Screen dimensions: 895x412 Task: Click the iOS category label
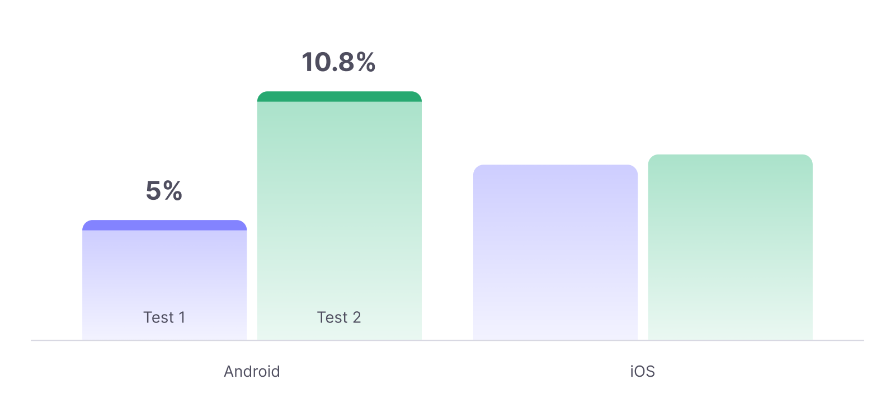pyautogui.click(x=642, y=372)
